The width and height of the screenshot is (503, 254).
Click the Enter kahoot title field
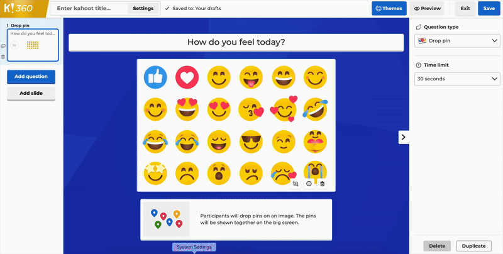pyautogui.click(x=88, y=9)
